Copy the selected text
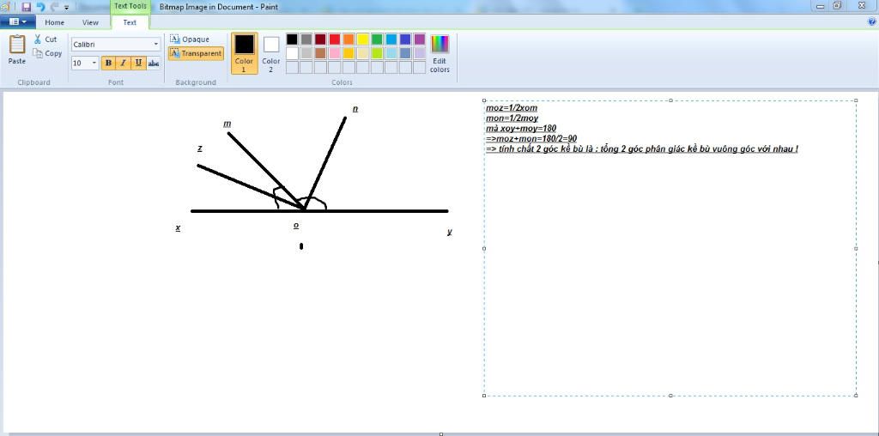Screen dimensions: 879x436 [48, 54]
